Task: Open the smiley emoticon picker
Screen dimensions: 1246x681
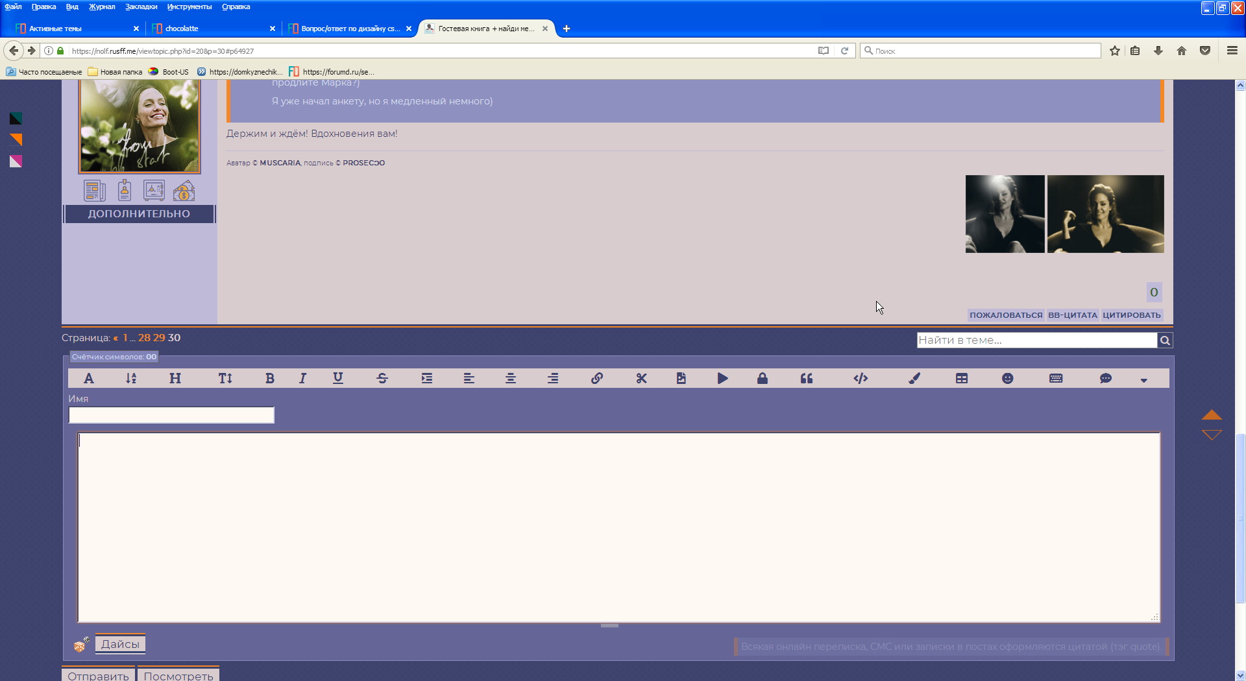Action: tap(1007, 378)
